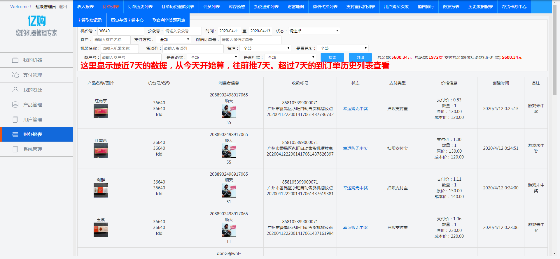The width and height of the screenshot is (560, 259).
Task: Click the 亿购 logo
Action: (36, 21)
